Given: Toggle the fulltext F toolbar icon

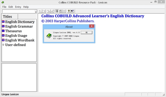Looking at the screenshot, I should tap(60, 11).
